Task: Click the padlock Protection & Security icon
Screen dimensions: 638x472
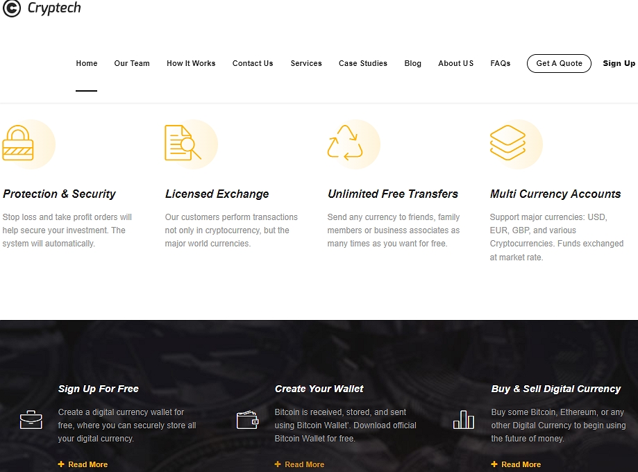Action: tap(18, 143)
